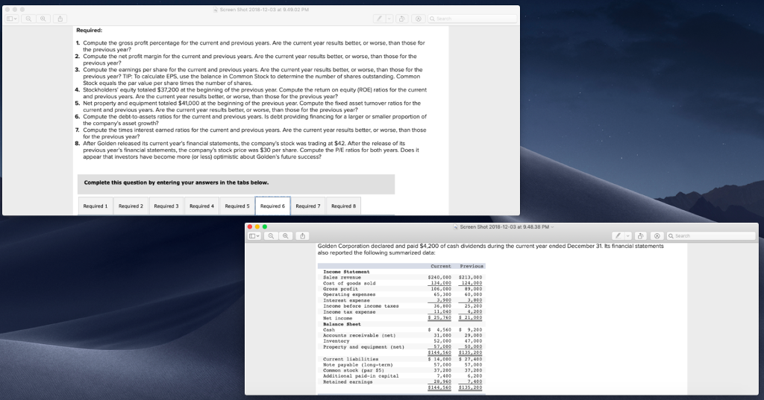Viewport: 764px width, 400px height.
Task: Click Share icon in 9.49.02 PM window
Action: [x=60, y=19]
